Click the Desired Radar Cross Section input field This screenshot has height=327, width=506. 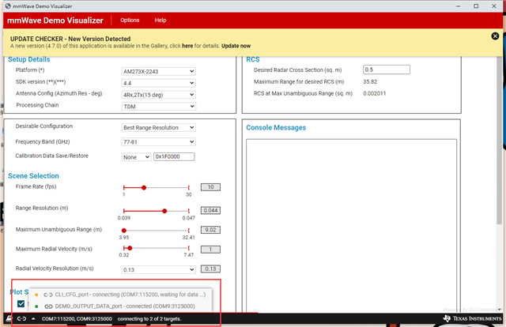pyautogui.click(x=387, y=70)
